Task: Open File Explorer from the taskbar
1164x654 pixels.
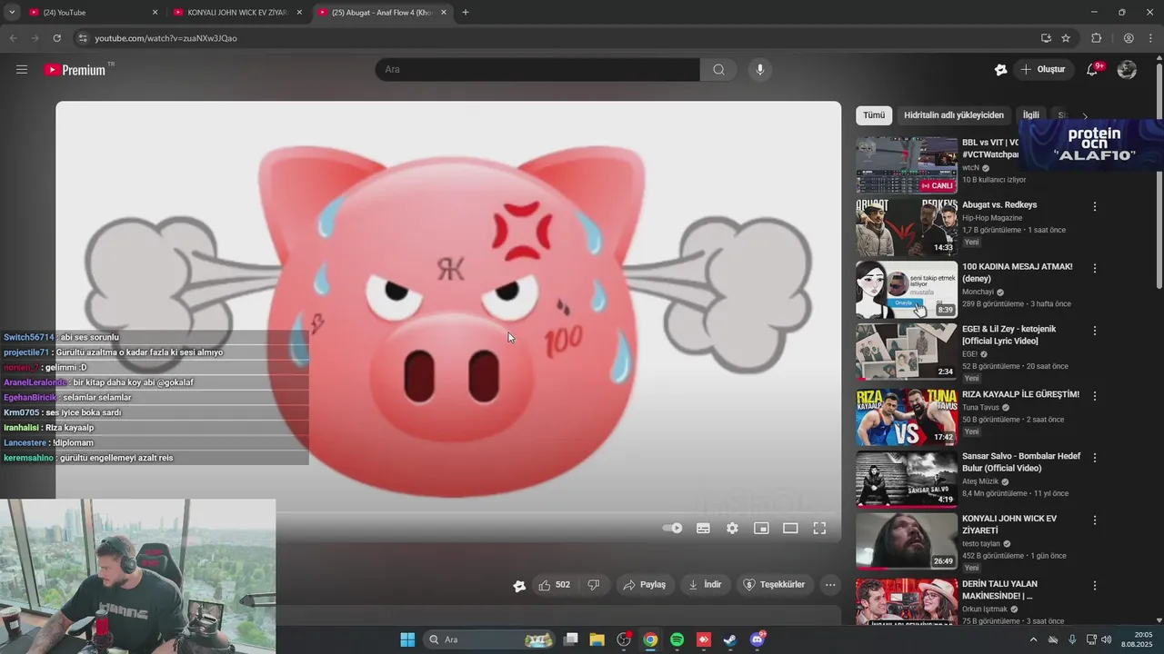Action: coord(597,639)
